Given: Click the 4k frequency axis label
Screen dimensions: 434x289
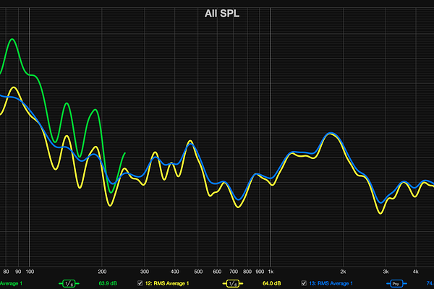Looking at the screenshot, I should point(416,271).
